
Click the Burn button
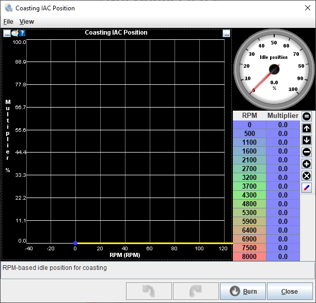point(243,291)
